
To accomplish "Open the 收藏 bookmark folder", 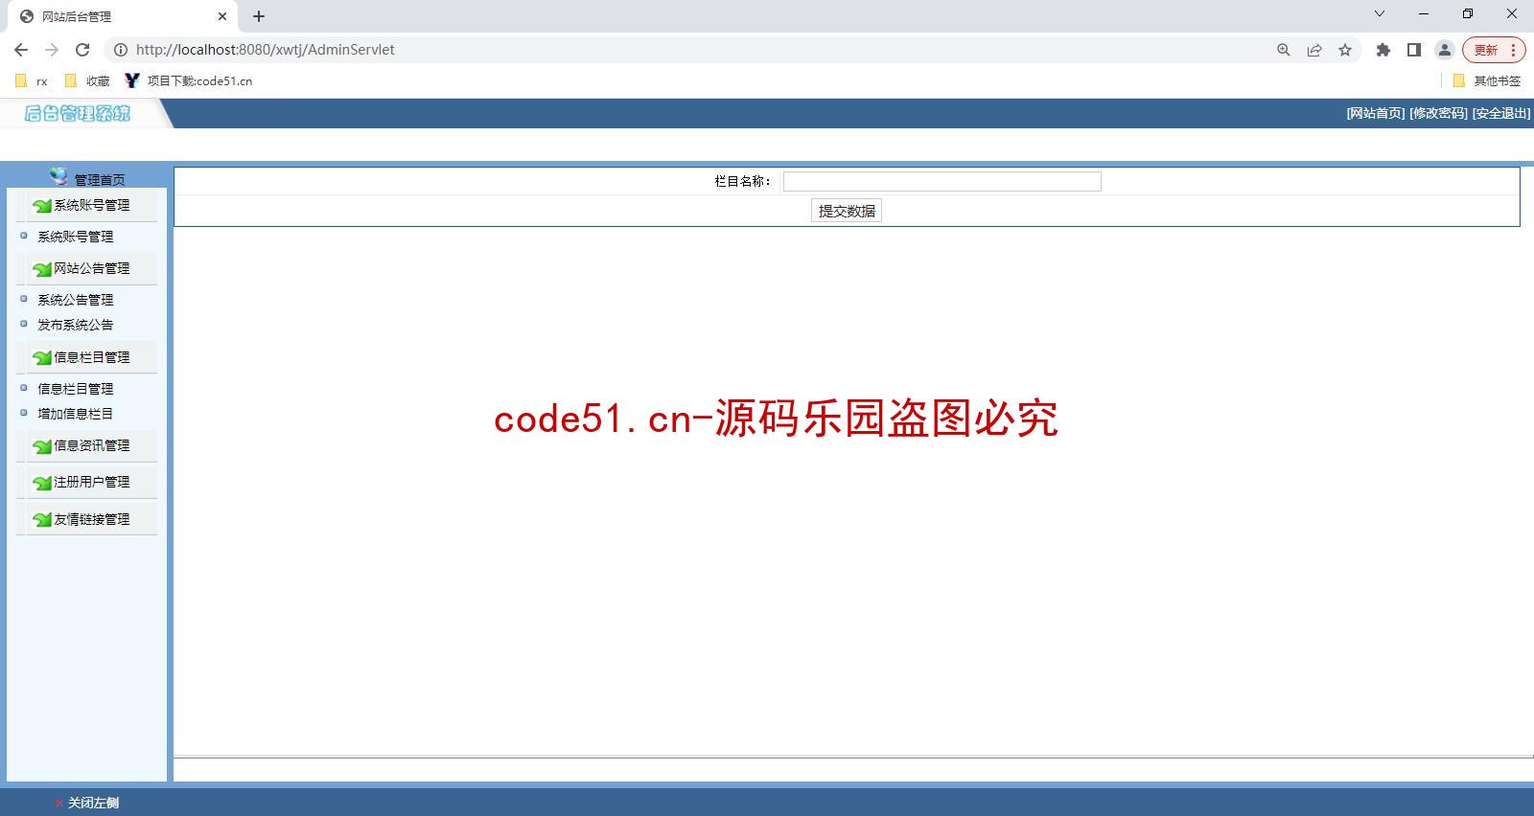I will 87,81.
